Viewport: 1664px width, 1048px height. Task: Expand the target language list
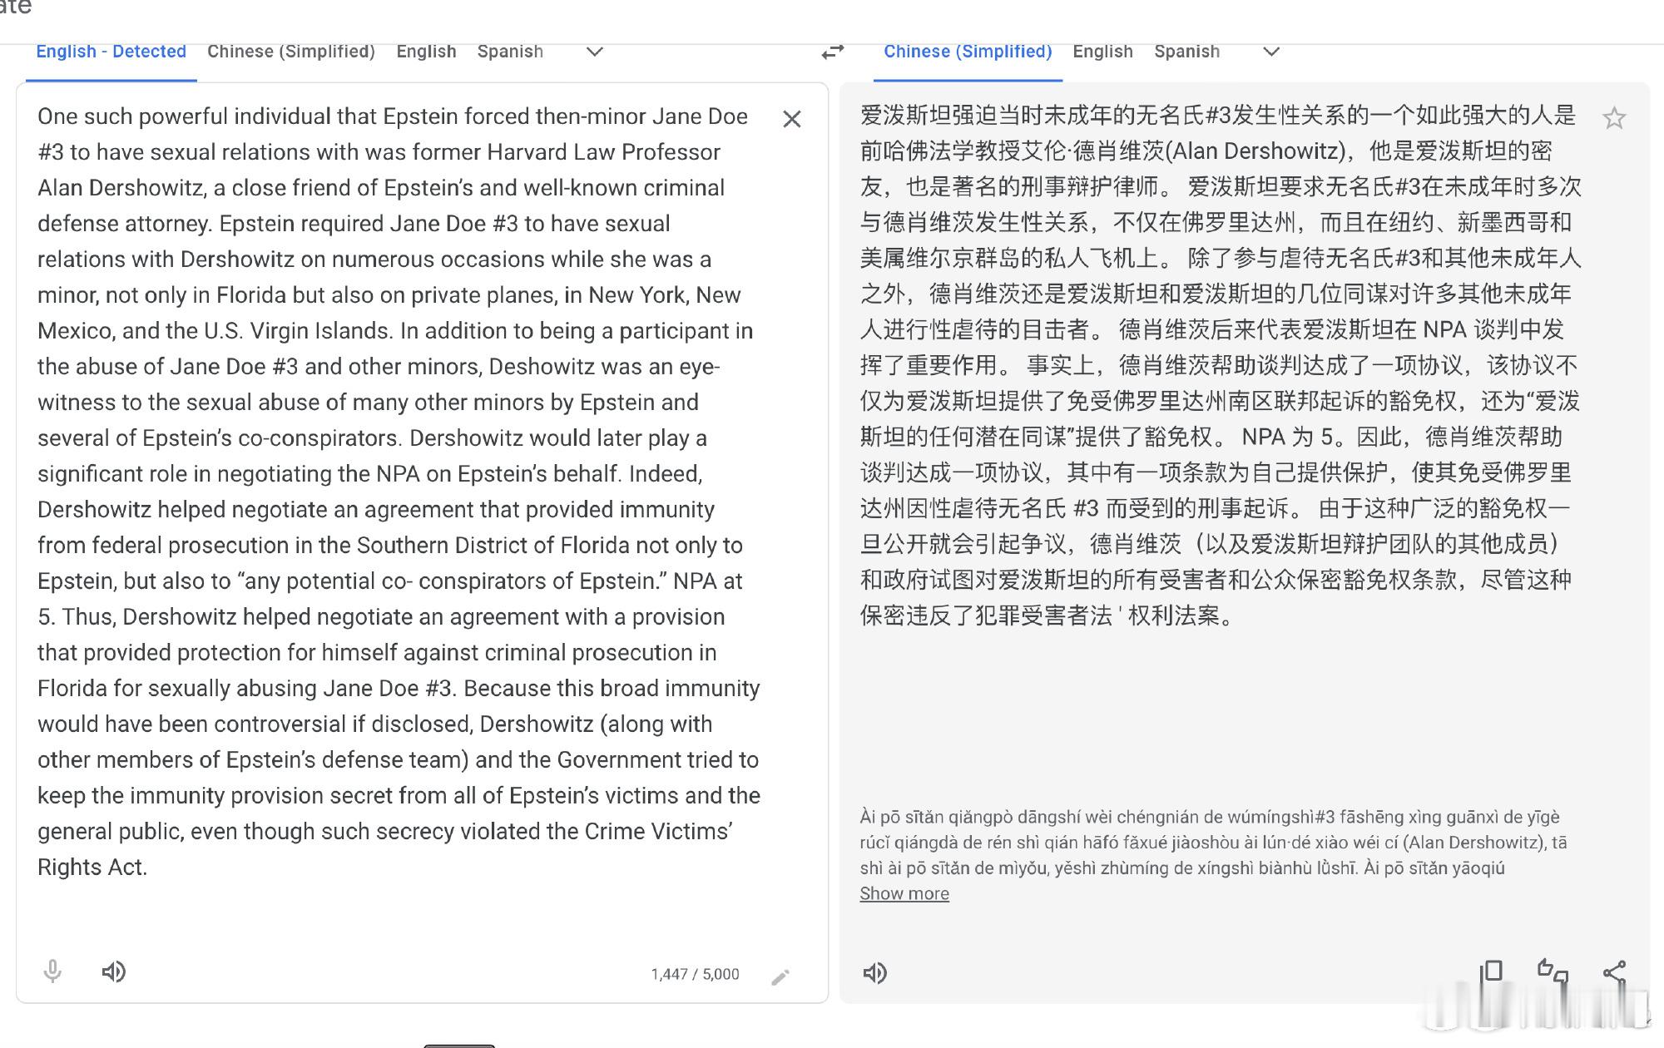pos(1270,52)
